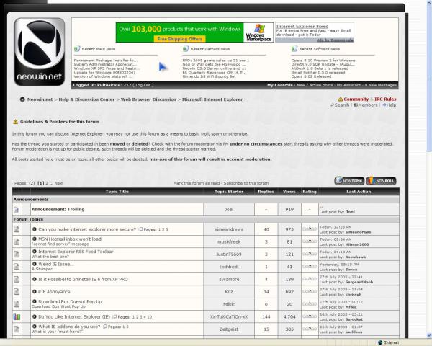Go to Help & Discussion Center breadcrumb
The image size is (432, 346).
(x=86, y=99)
